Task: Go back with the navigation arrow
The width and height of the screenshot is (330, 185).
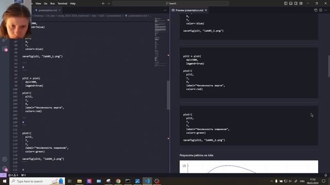Action: (103, 4)
